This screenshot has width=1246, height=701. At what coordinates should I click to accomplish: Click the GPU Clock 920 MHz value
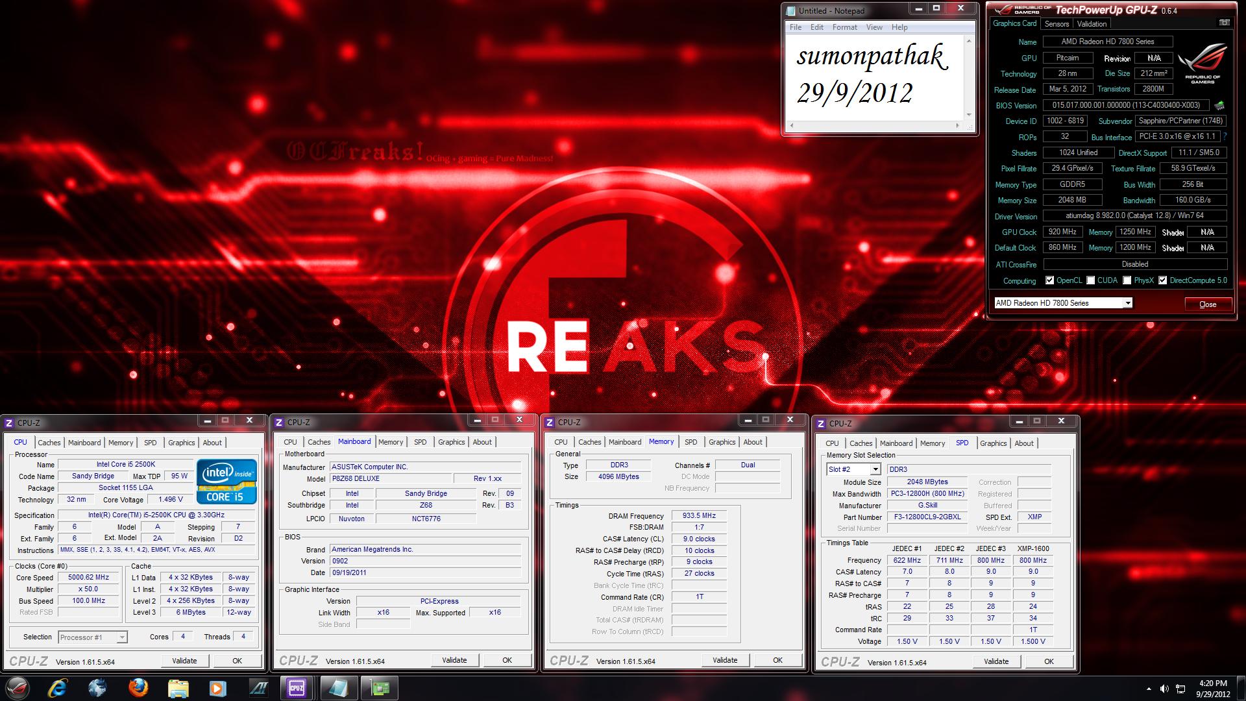tap(1062, 232)
